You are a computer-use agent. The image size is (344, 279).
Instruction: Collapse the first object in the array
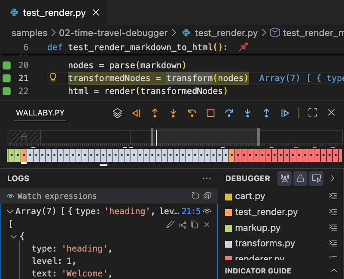14,237
